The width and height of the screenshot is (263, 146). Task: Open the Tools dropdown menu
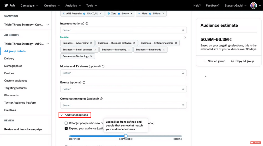click(x=92, y=6)
